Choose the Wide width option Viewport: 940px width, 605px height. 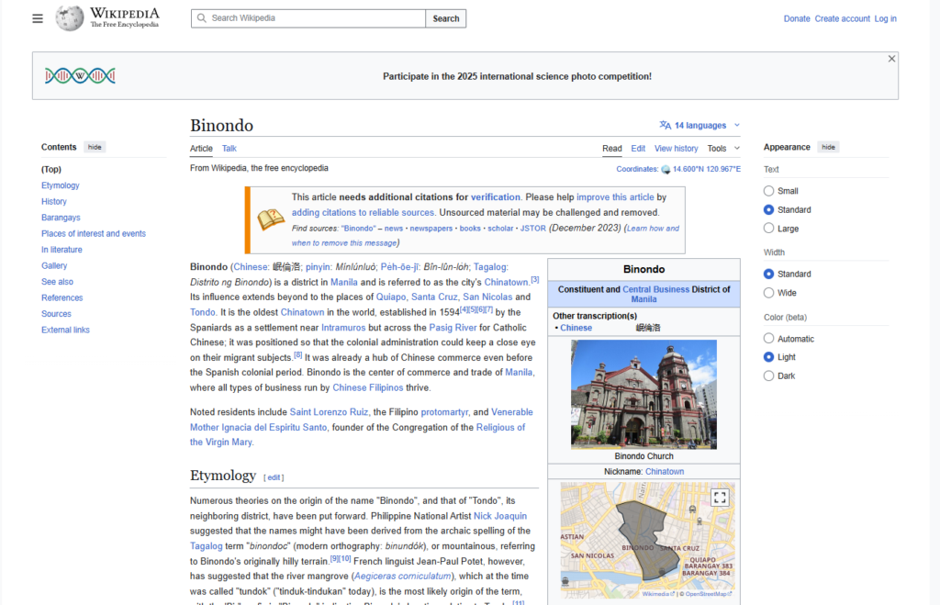(769, 293)
